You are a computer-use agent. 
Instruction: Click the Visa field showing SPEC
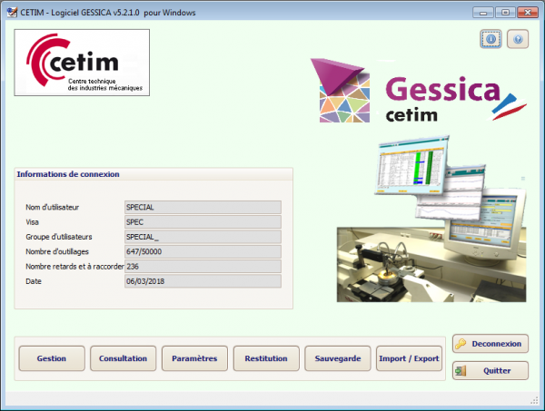click(x=203, y=222)
